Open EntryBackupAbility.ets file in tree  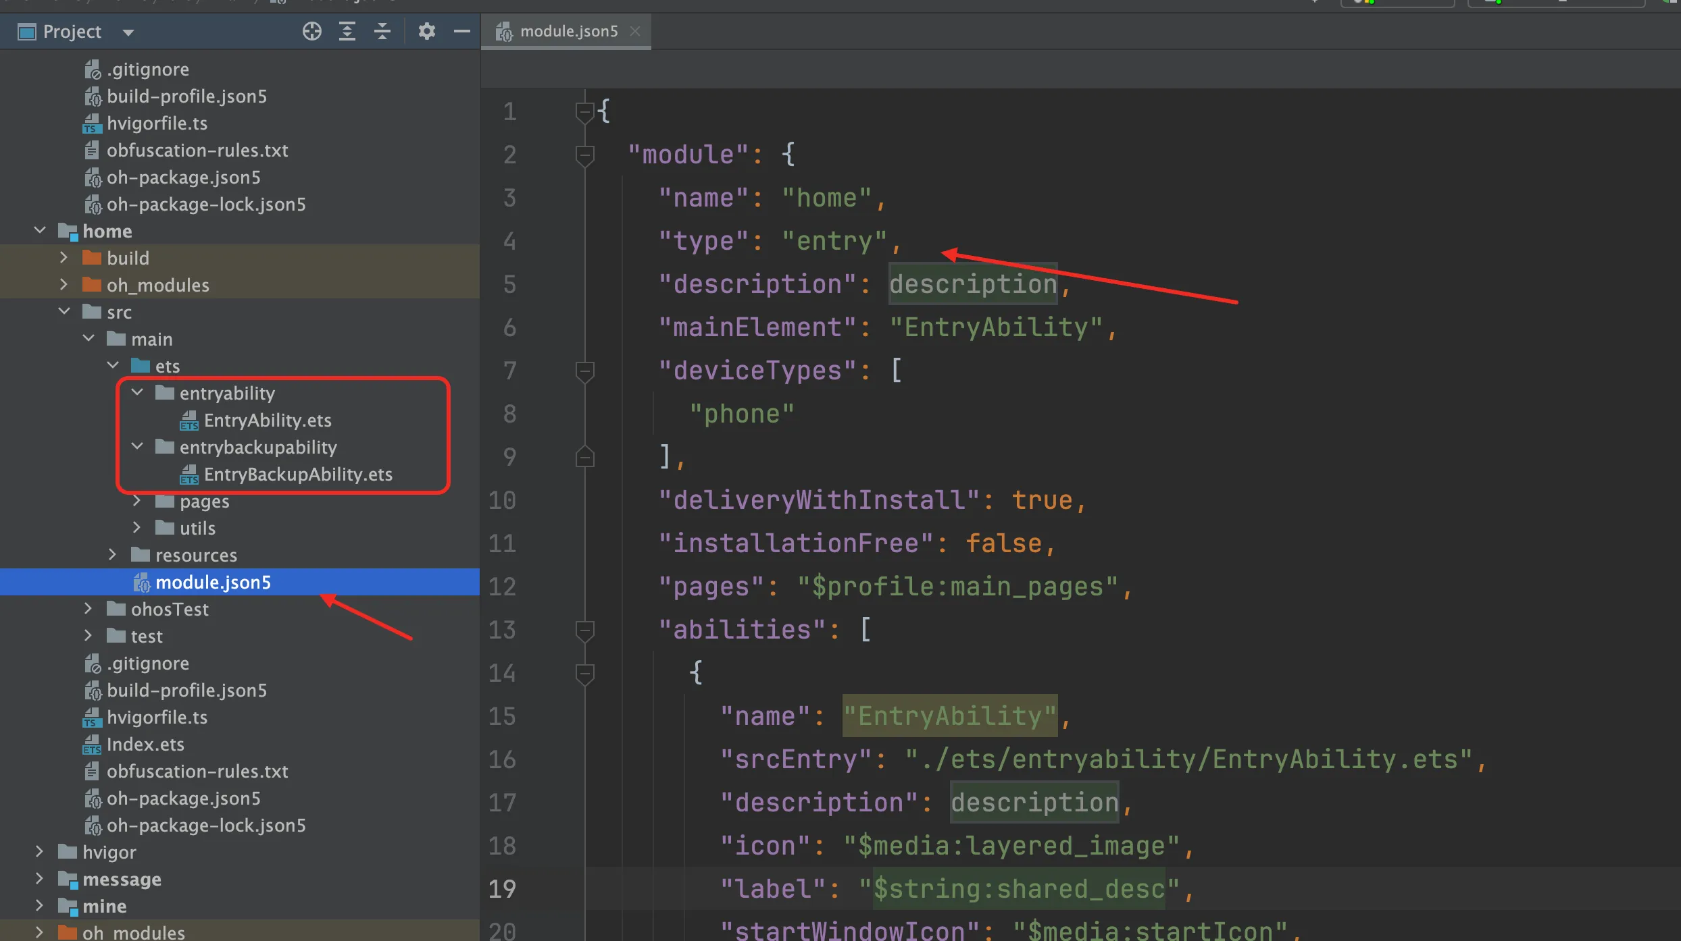tap(297, 475)
